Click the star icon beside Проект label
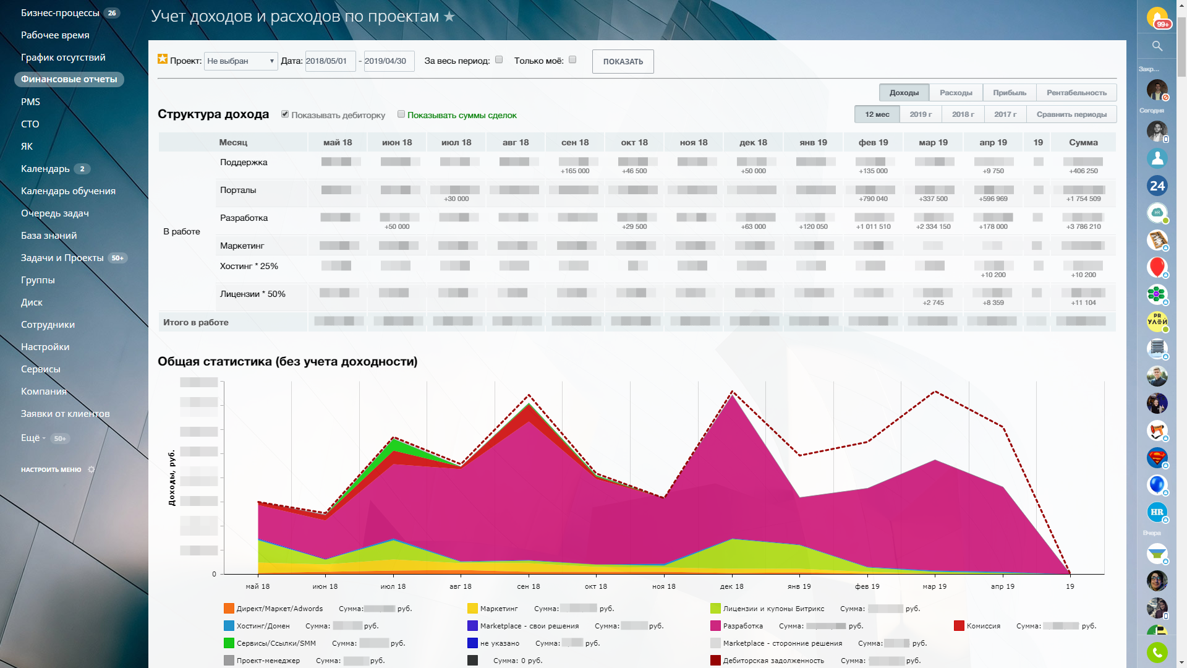Viewport: 1187px width, 668px height. 163,59
